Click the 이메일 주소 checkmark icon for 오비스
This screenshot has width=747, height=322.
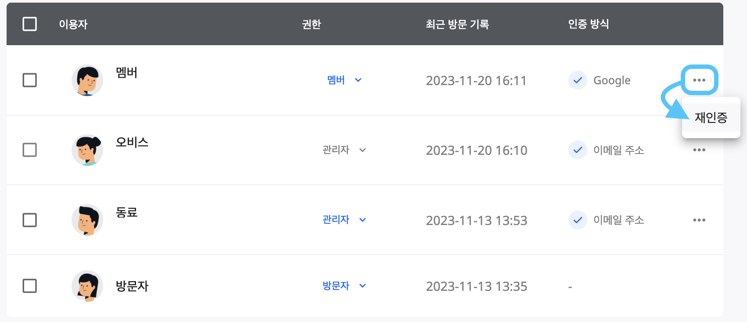coord(578,150)
